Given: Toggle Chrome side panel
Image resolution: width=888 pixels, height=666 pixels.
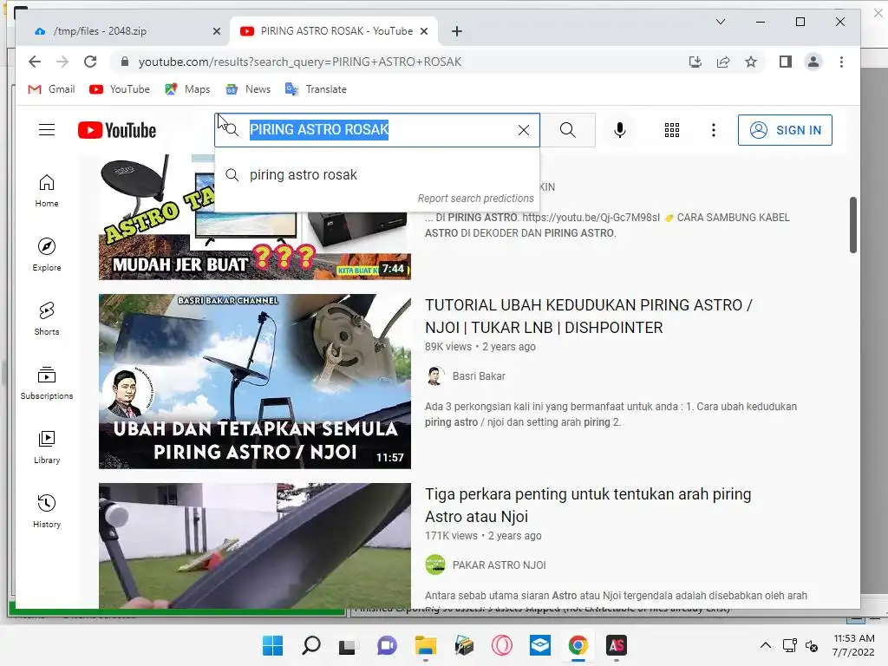Looking at the screenshot, I should pos(786,62).
